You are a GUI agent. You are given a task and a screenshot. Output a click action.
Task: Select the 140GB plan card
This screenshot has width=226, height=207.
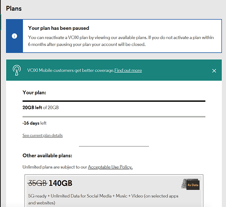114,191
